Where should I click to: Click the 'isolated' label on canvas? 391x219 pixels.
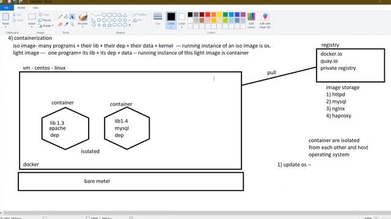point(90,151)
